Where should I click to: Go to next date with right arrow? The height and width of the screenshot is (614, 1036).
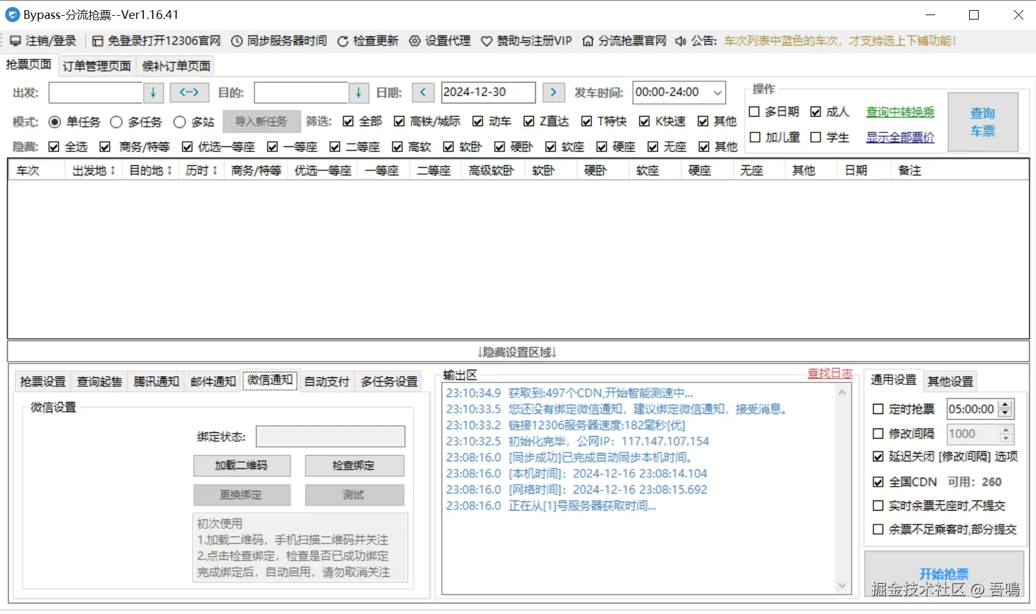pos(553,93)
